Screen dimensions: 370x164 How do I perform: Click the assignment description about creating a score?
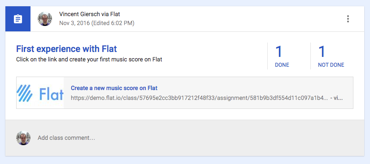(x=89, y=60)
